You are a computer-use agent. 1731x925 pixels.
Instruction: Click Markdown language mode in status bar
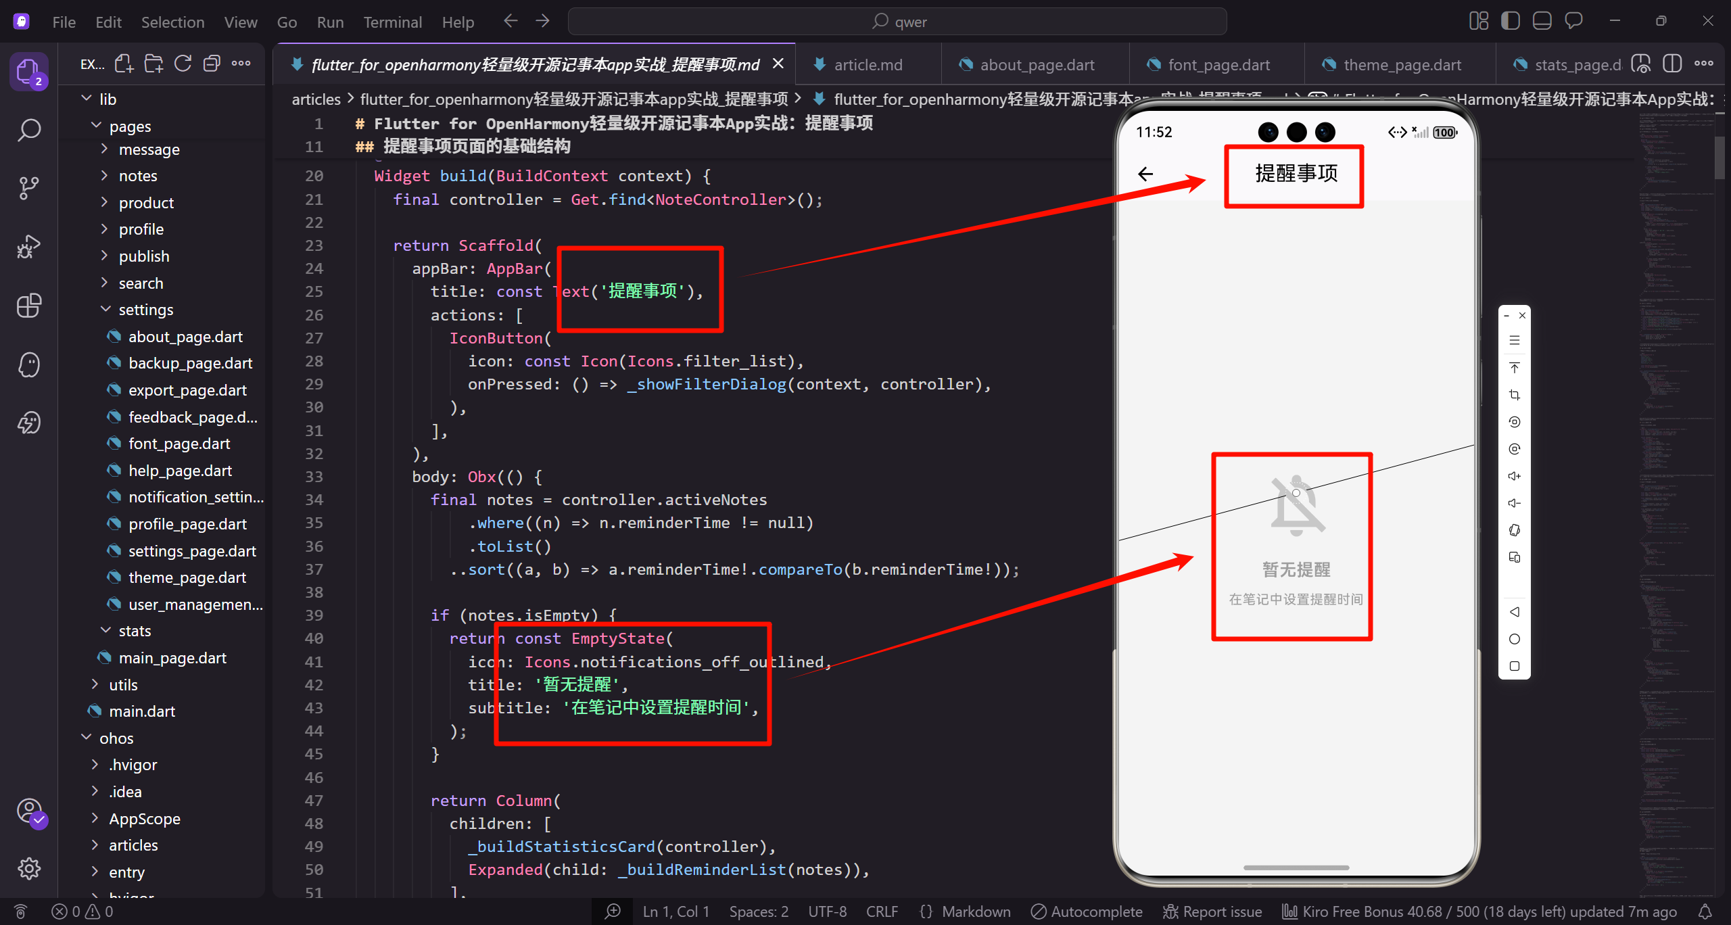pyautogui.click(x=976, y=911)
